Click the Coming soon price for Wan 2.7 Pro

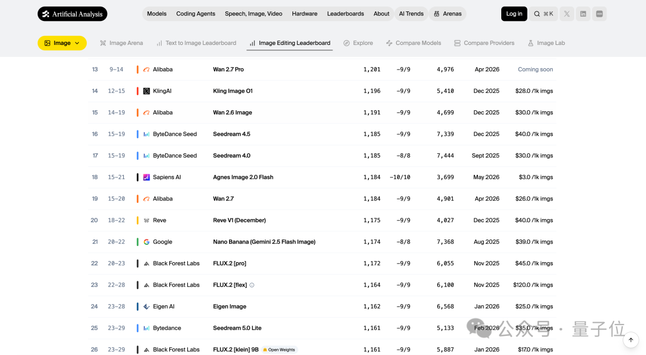[535, 69]
